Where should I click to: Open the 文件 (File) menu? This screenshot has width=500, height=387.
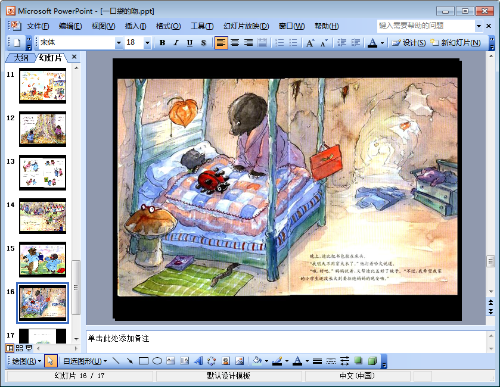click(38, 26)
